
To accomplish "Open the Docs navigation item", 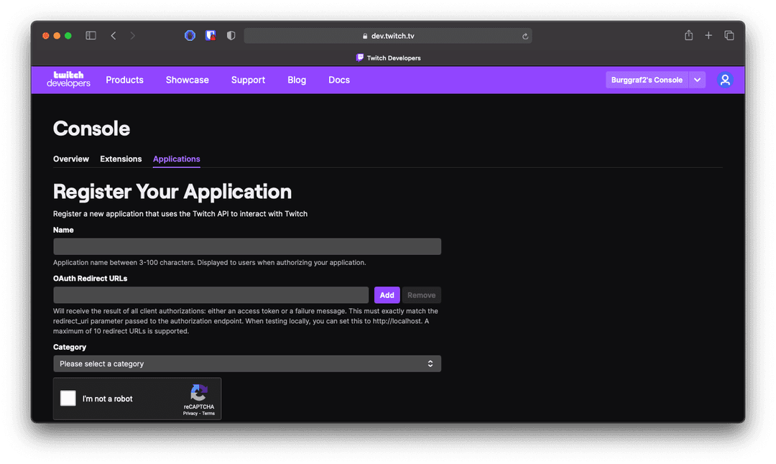I will click(x=338, y=80).
